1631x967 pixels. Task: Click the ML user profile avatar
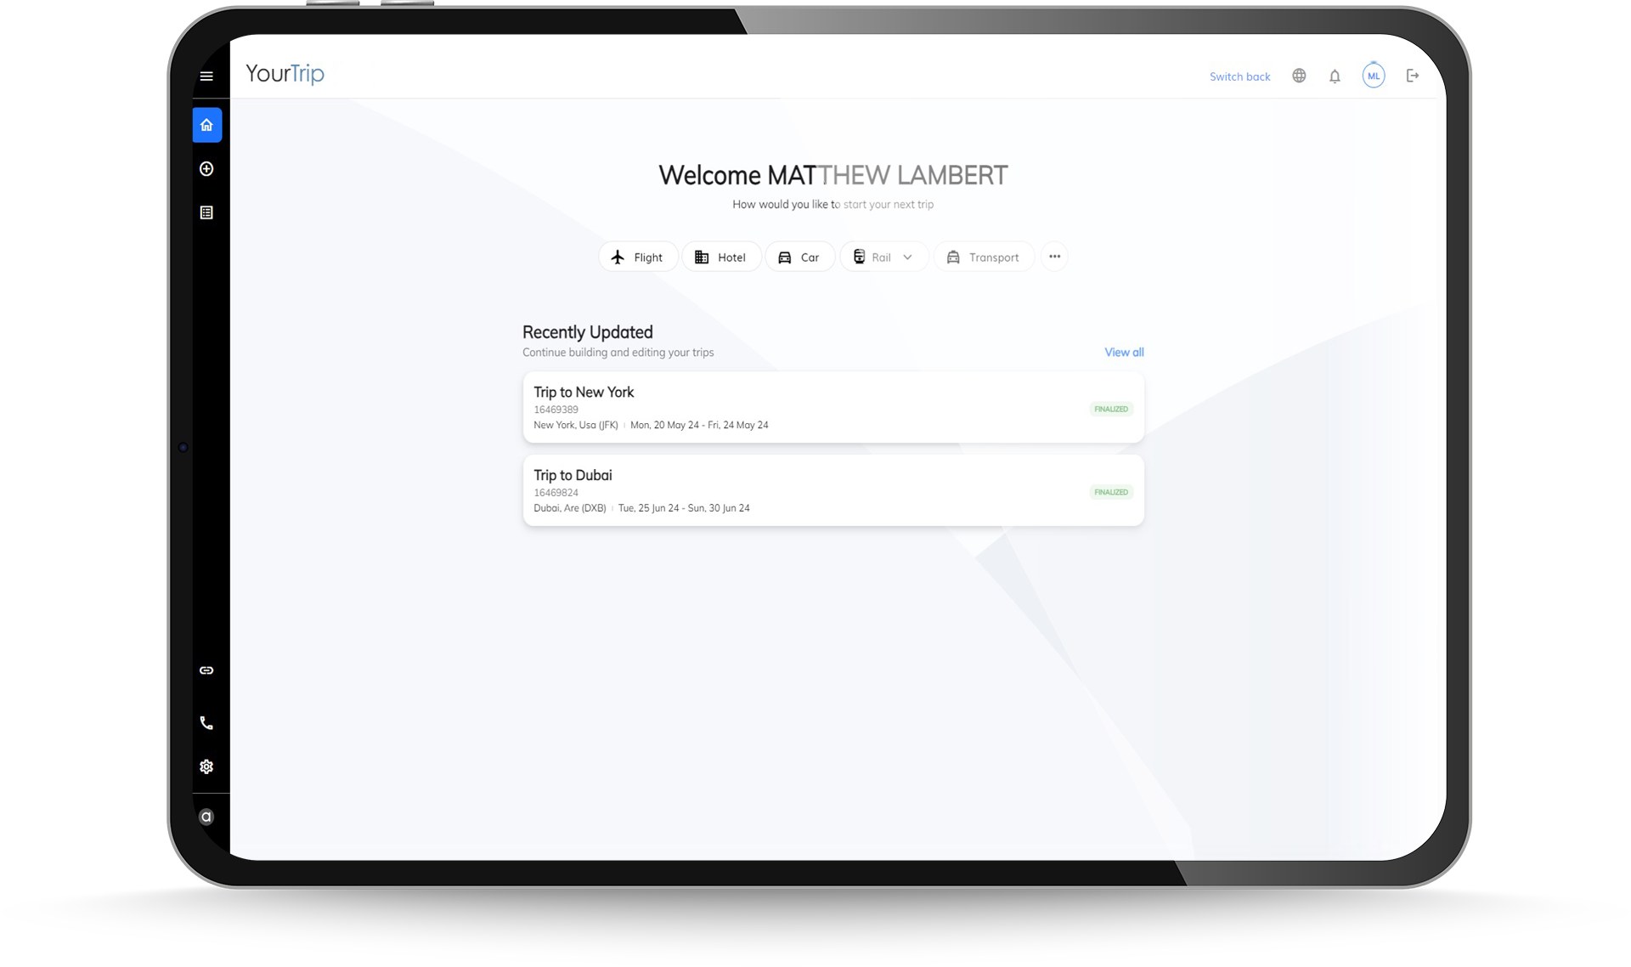point(1374,74)
